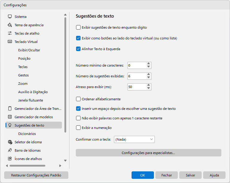This screenshot has width=230, height=183.
Task: Click Configurações para especialistas button
Action: (149, 153)
